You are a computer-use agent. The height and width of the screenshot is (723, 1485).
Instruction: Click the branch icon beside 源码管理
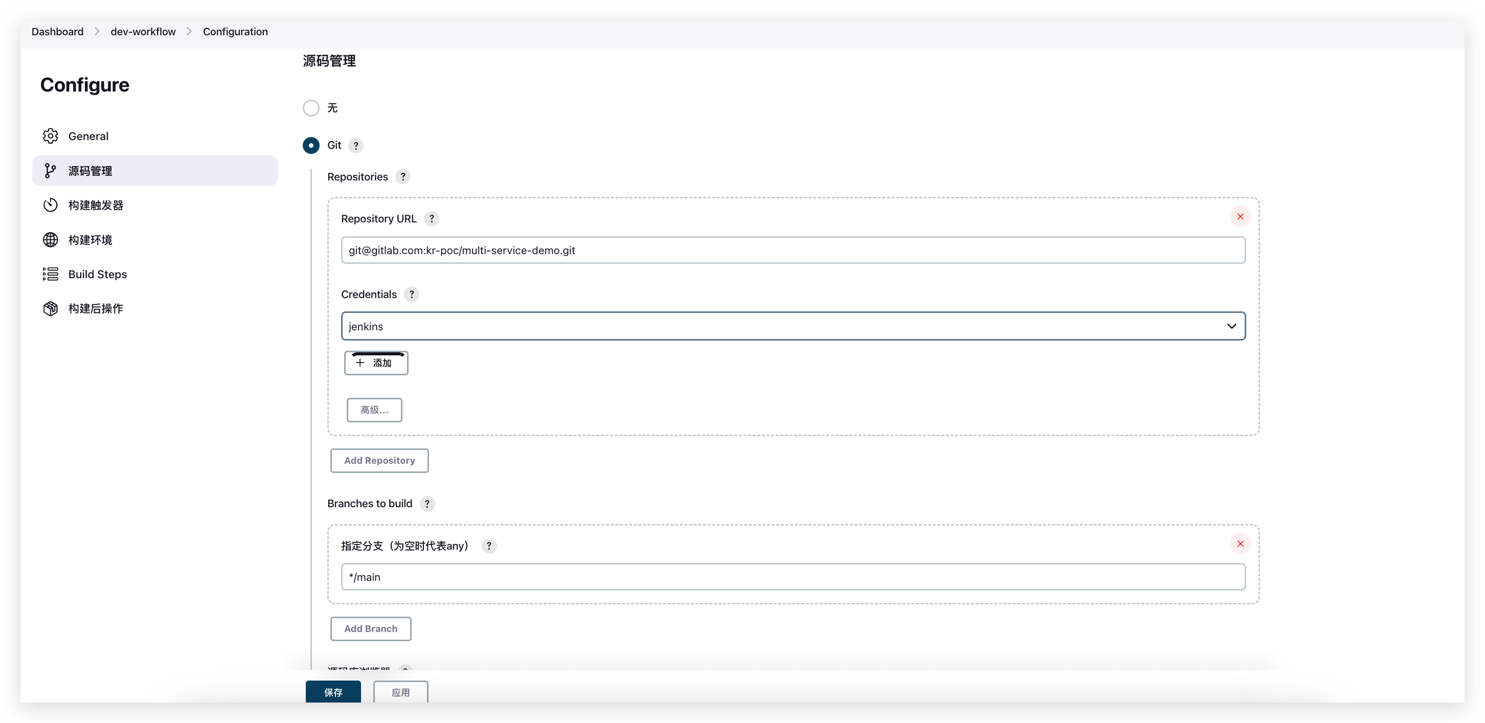point(50,171)
